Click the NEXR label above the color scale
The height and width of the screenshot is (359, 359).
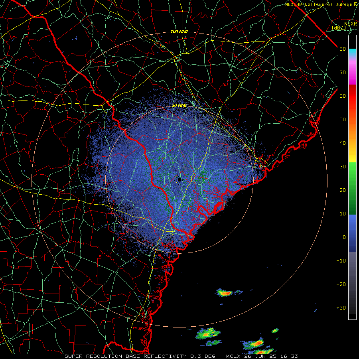tap(350, 24)
